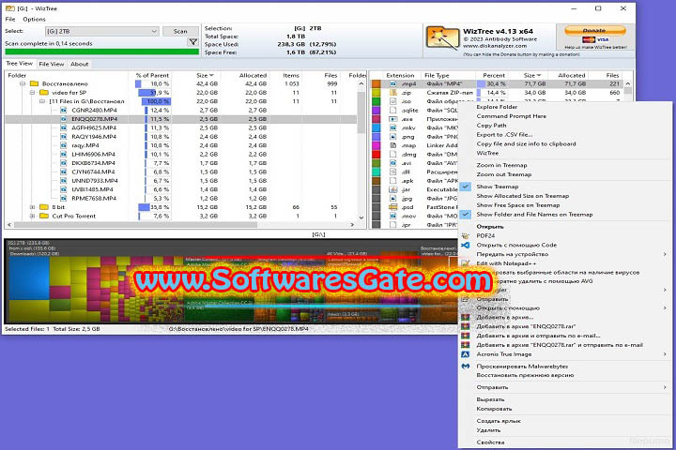The width and height of the screenshot is (676, 450).
Task: Switch to the File View tab
Action: (52, 64)
